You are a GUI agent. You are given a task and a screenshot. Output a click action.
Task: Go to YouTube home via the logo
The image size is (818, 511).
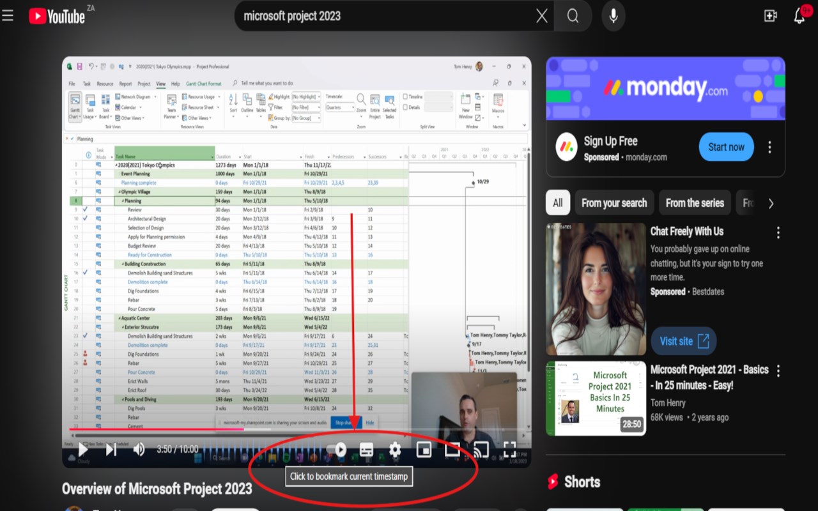(57, 16)
